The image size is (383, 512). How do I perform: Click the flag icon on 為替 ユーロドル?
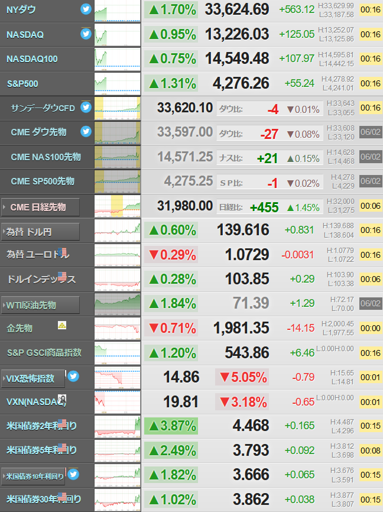(x=62, y=252)
